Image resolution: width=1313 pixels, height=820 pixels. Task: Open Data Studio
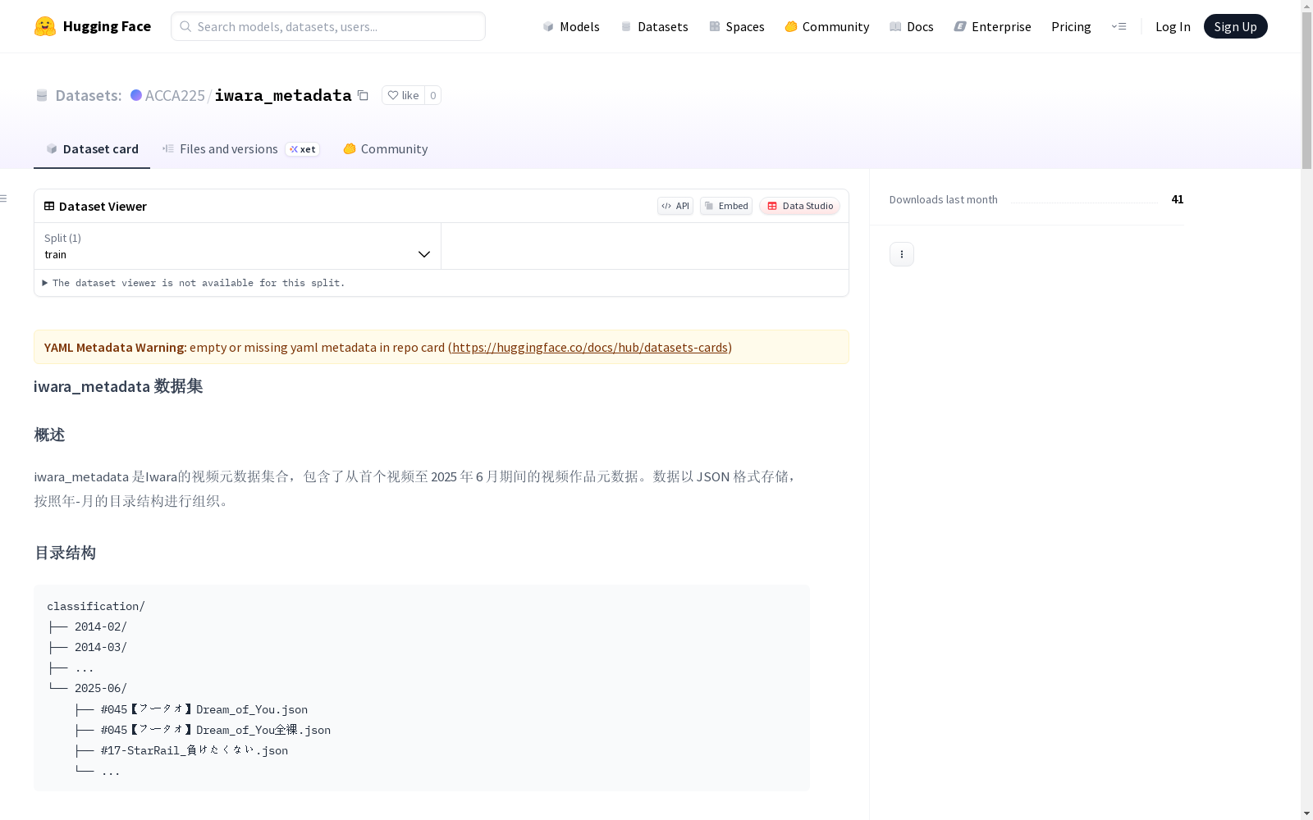799,206
